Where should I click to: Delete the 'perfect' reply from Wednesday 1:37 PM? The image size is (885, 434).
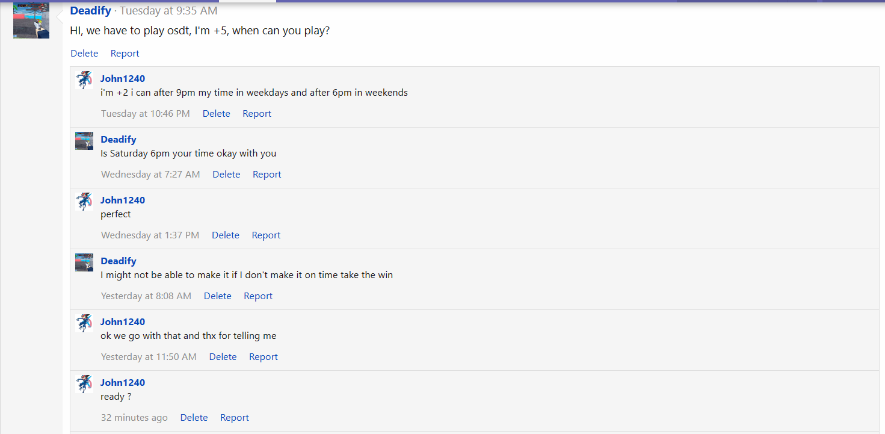[x=226, y=235]
